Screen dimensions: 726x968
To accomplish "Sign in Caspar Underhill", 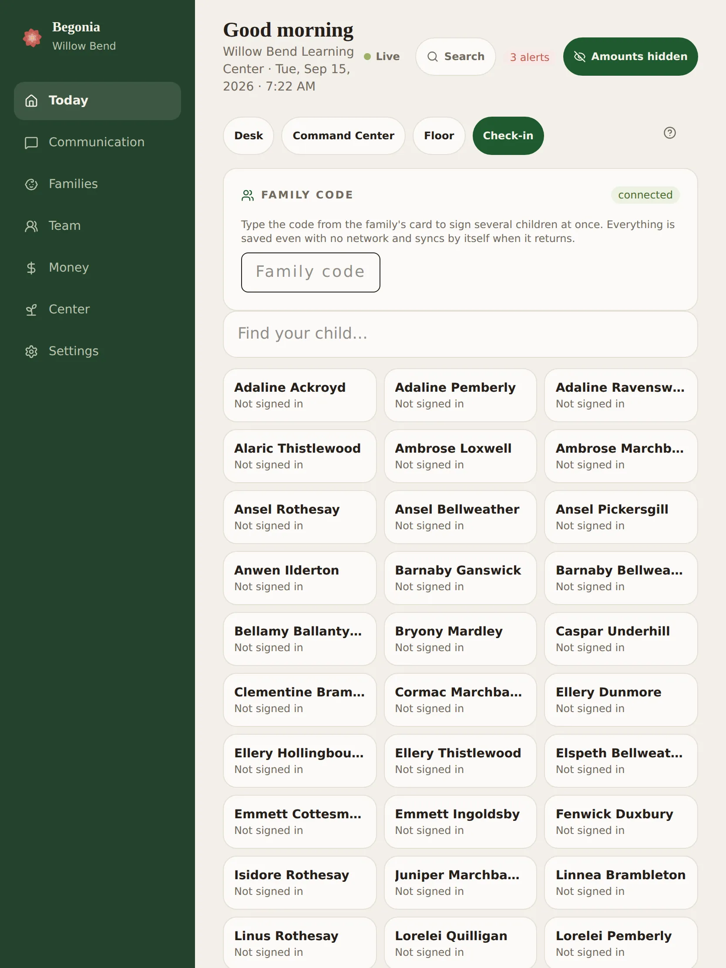I will tap(621, 639).
